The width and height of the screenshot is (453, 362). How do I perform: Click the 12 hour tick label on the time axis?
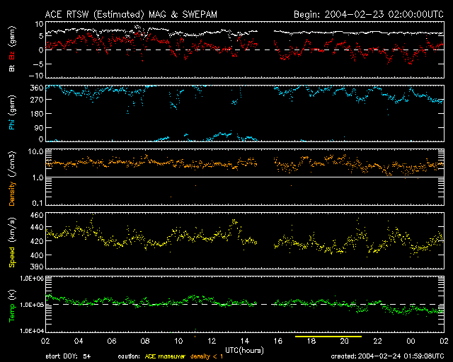212,341
